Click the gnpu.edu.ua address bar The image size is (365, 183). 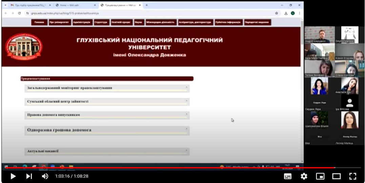pyautogui.click(x=153, y=13)
